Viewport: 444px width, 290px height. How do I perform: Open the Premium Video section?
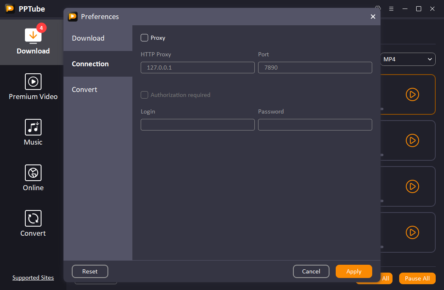(x=33, y=87)
